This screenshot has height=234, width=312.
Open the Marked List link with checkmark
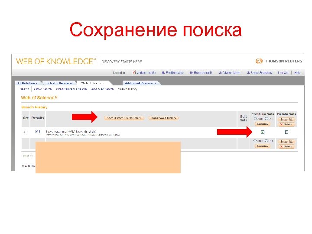coord(143,73)
